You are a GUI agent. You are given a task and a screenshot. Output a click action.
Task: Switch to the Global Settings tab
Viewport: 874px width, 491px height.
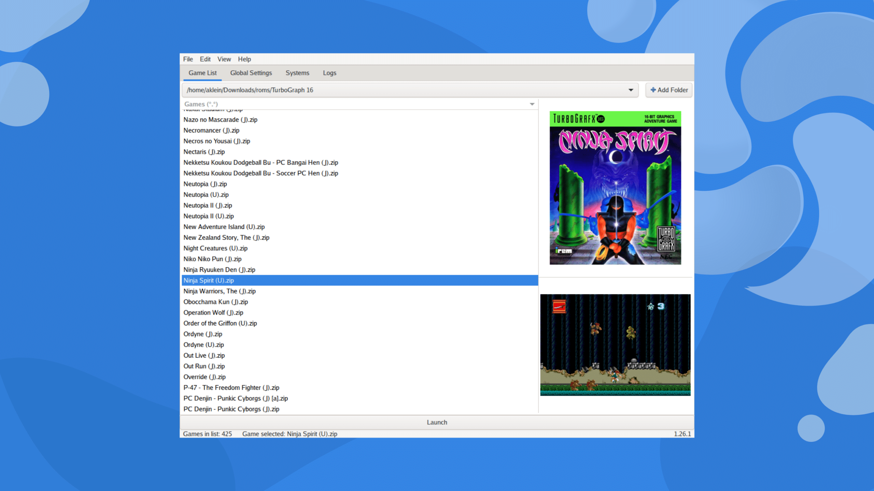(x=251, y=73)
